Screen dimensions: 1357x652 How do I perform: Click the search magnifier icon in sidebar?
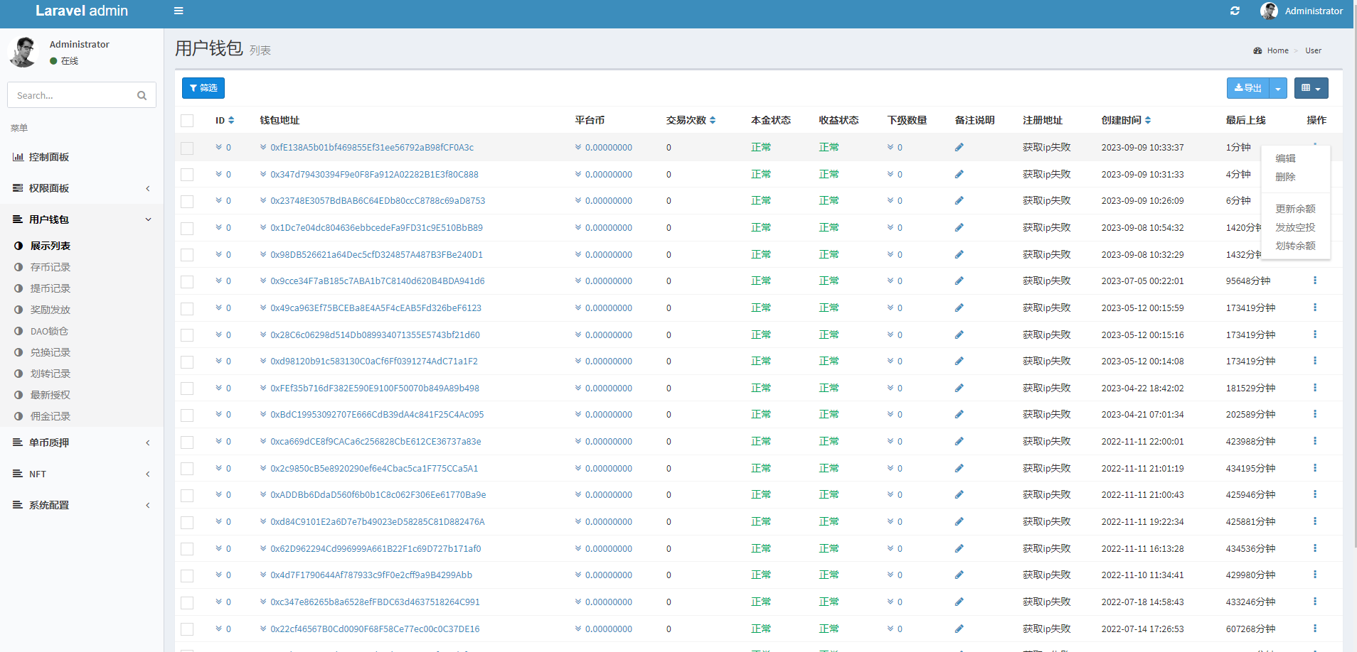[x=142, y=95]
